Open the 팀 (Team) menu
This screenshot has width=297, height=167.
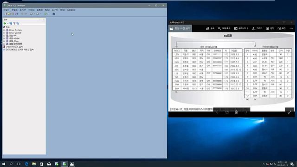(47, 10)
